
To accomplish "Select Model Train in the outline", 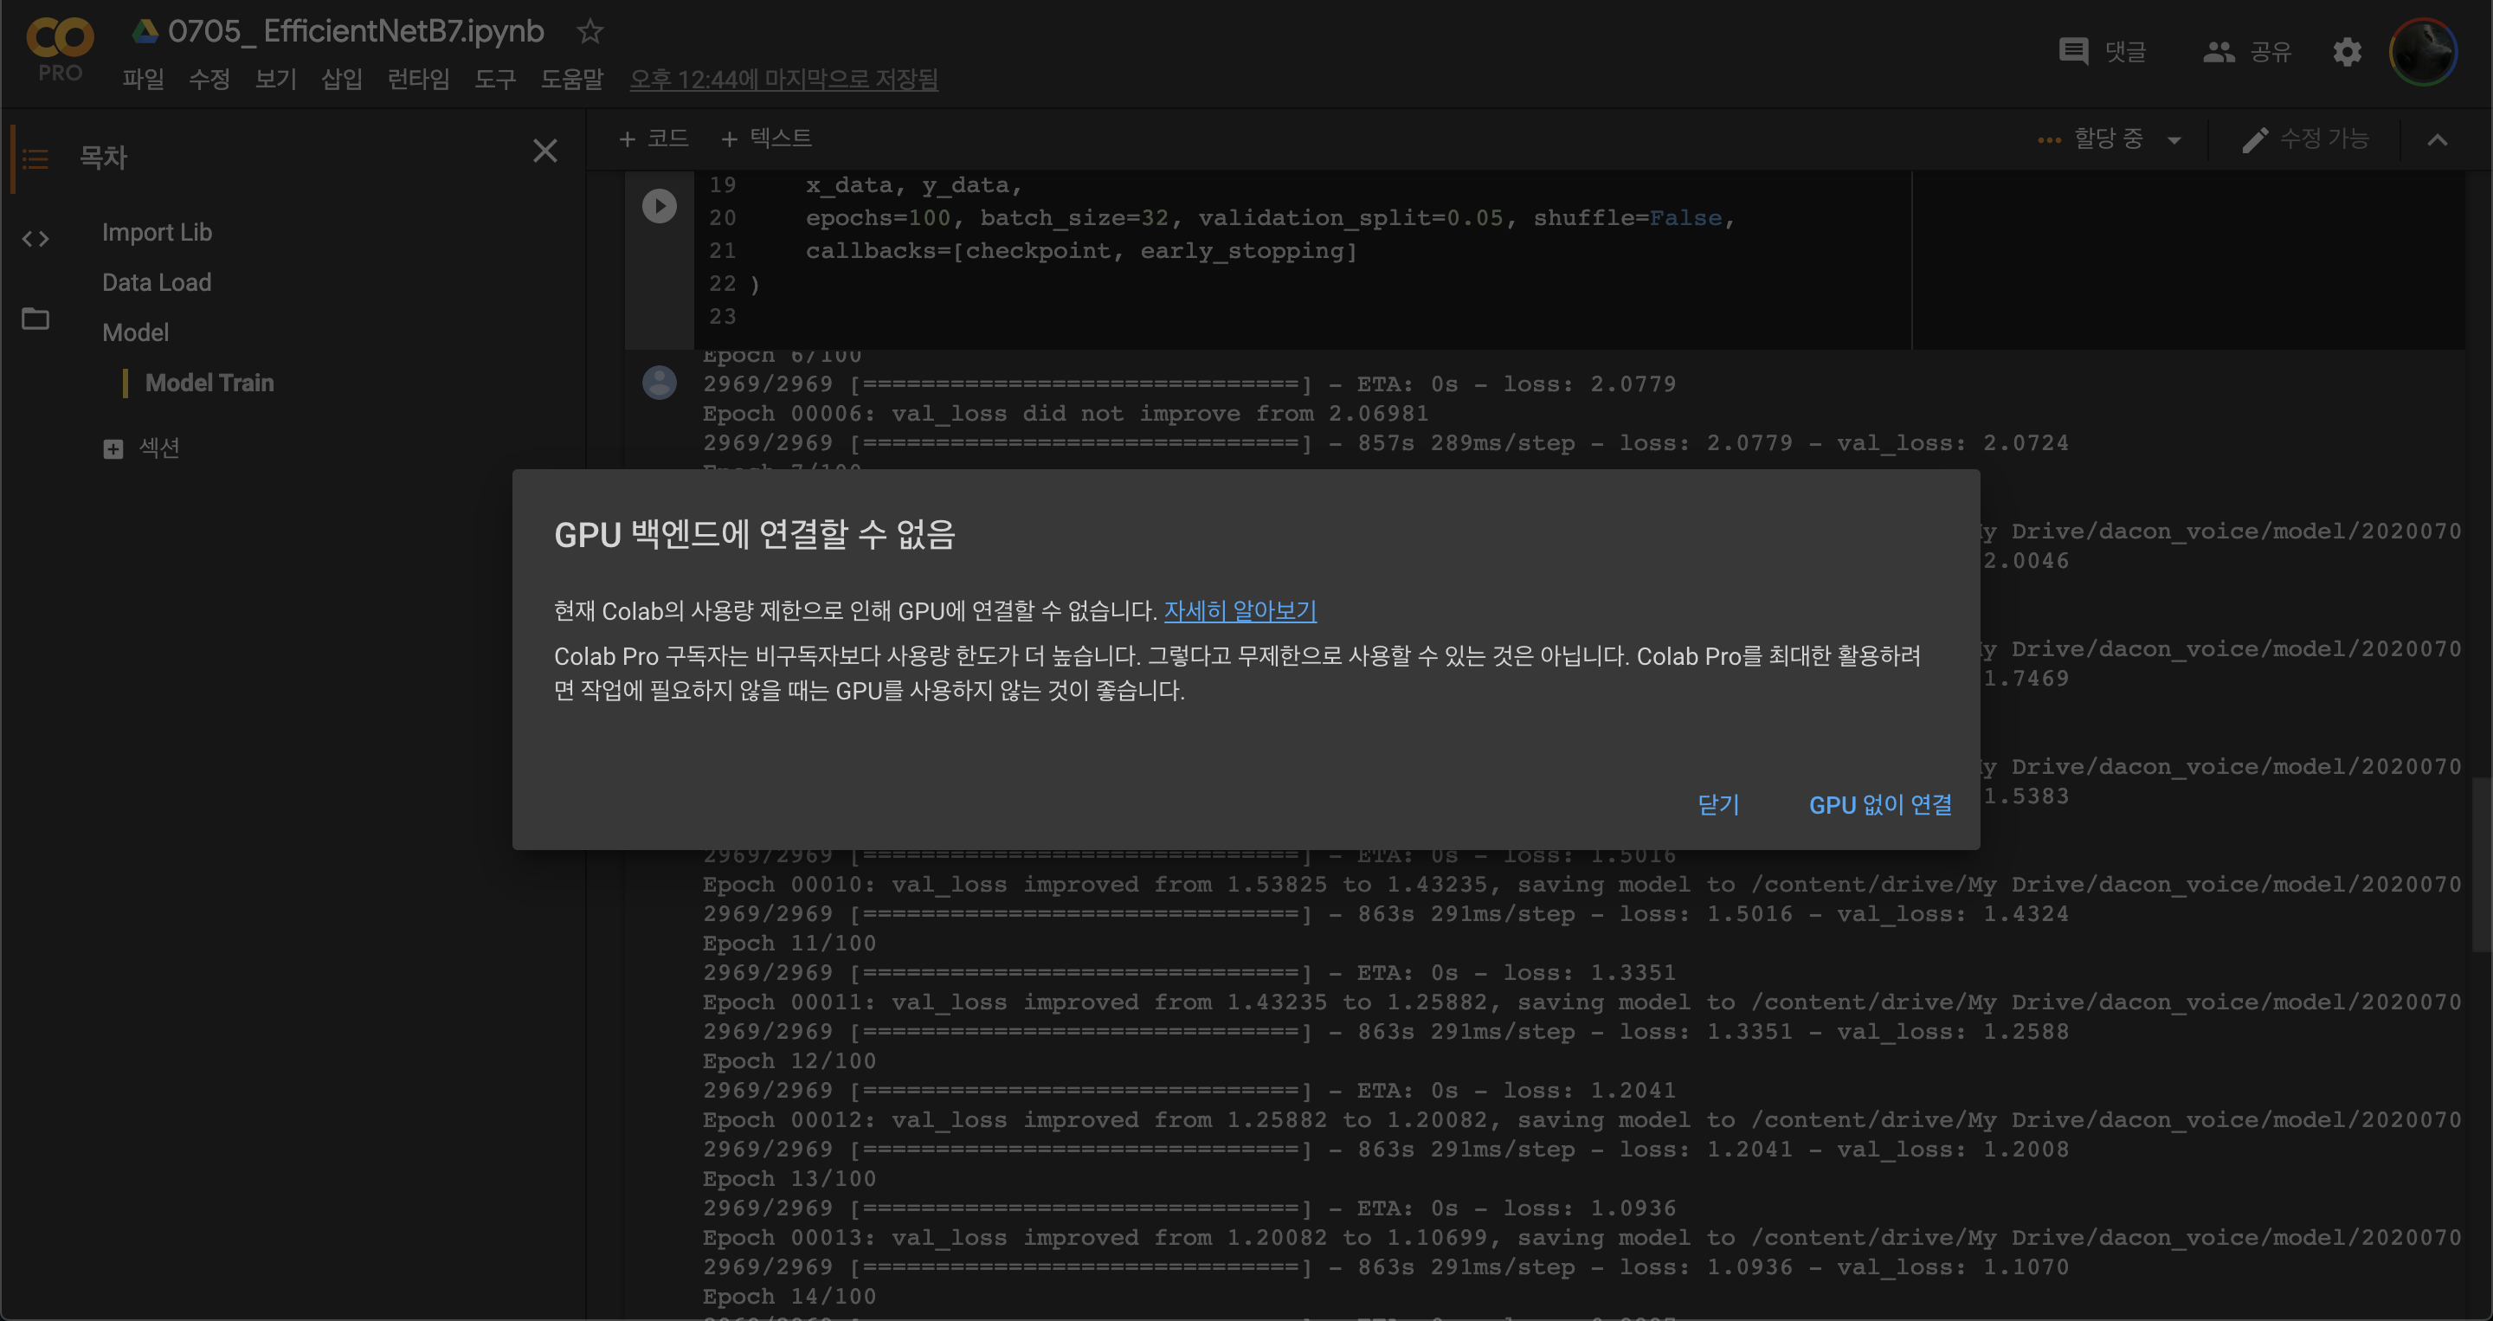I will click(x=209, y=383).
